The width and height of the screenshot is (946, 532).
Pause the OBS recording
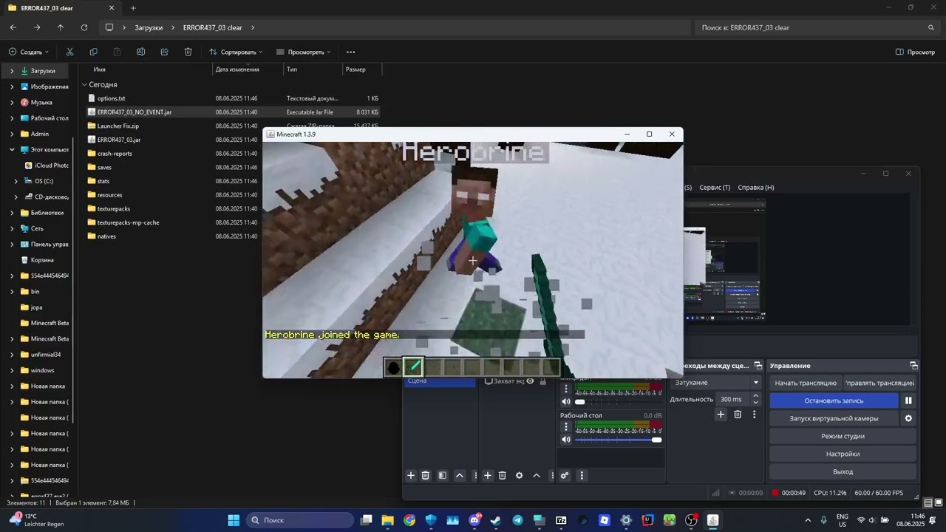(x=908, y=400)
